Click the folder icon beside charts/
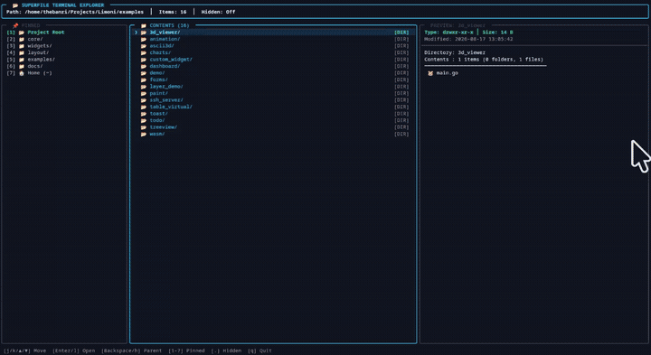The height and width of the screenshot is (355, 651). point(144,52)
